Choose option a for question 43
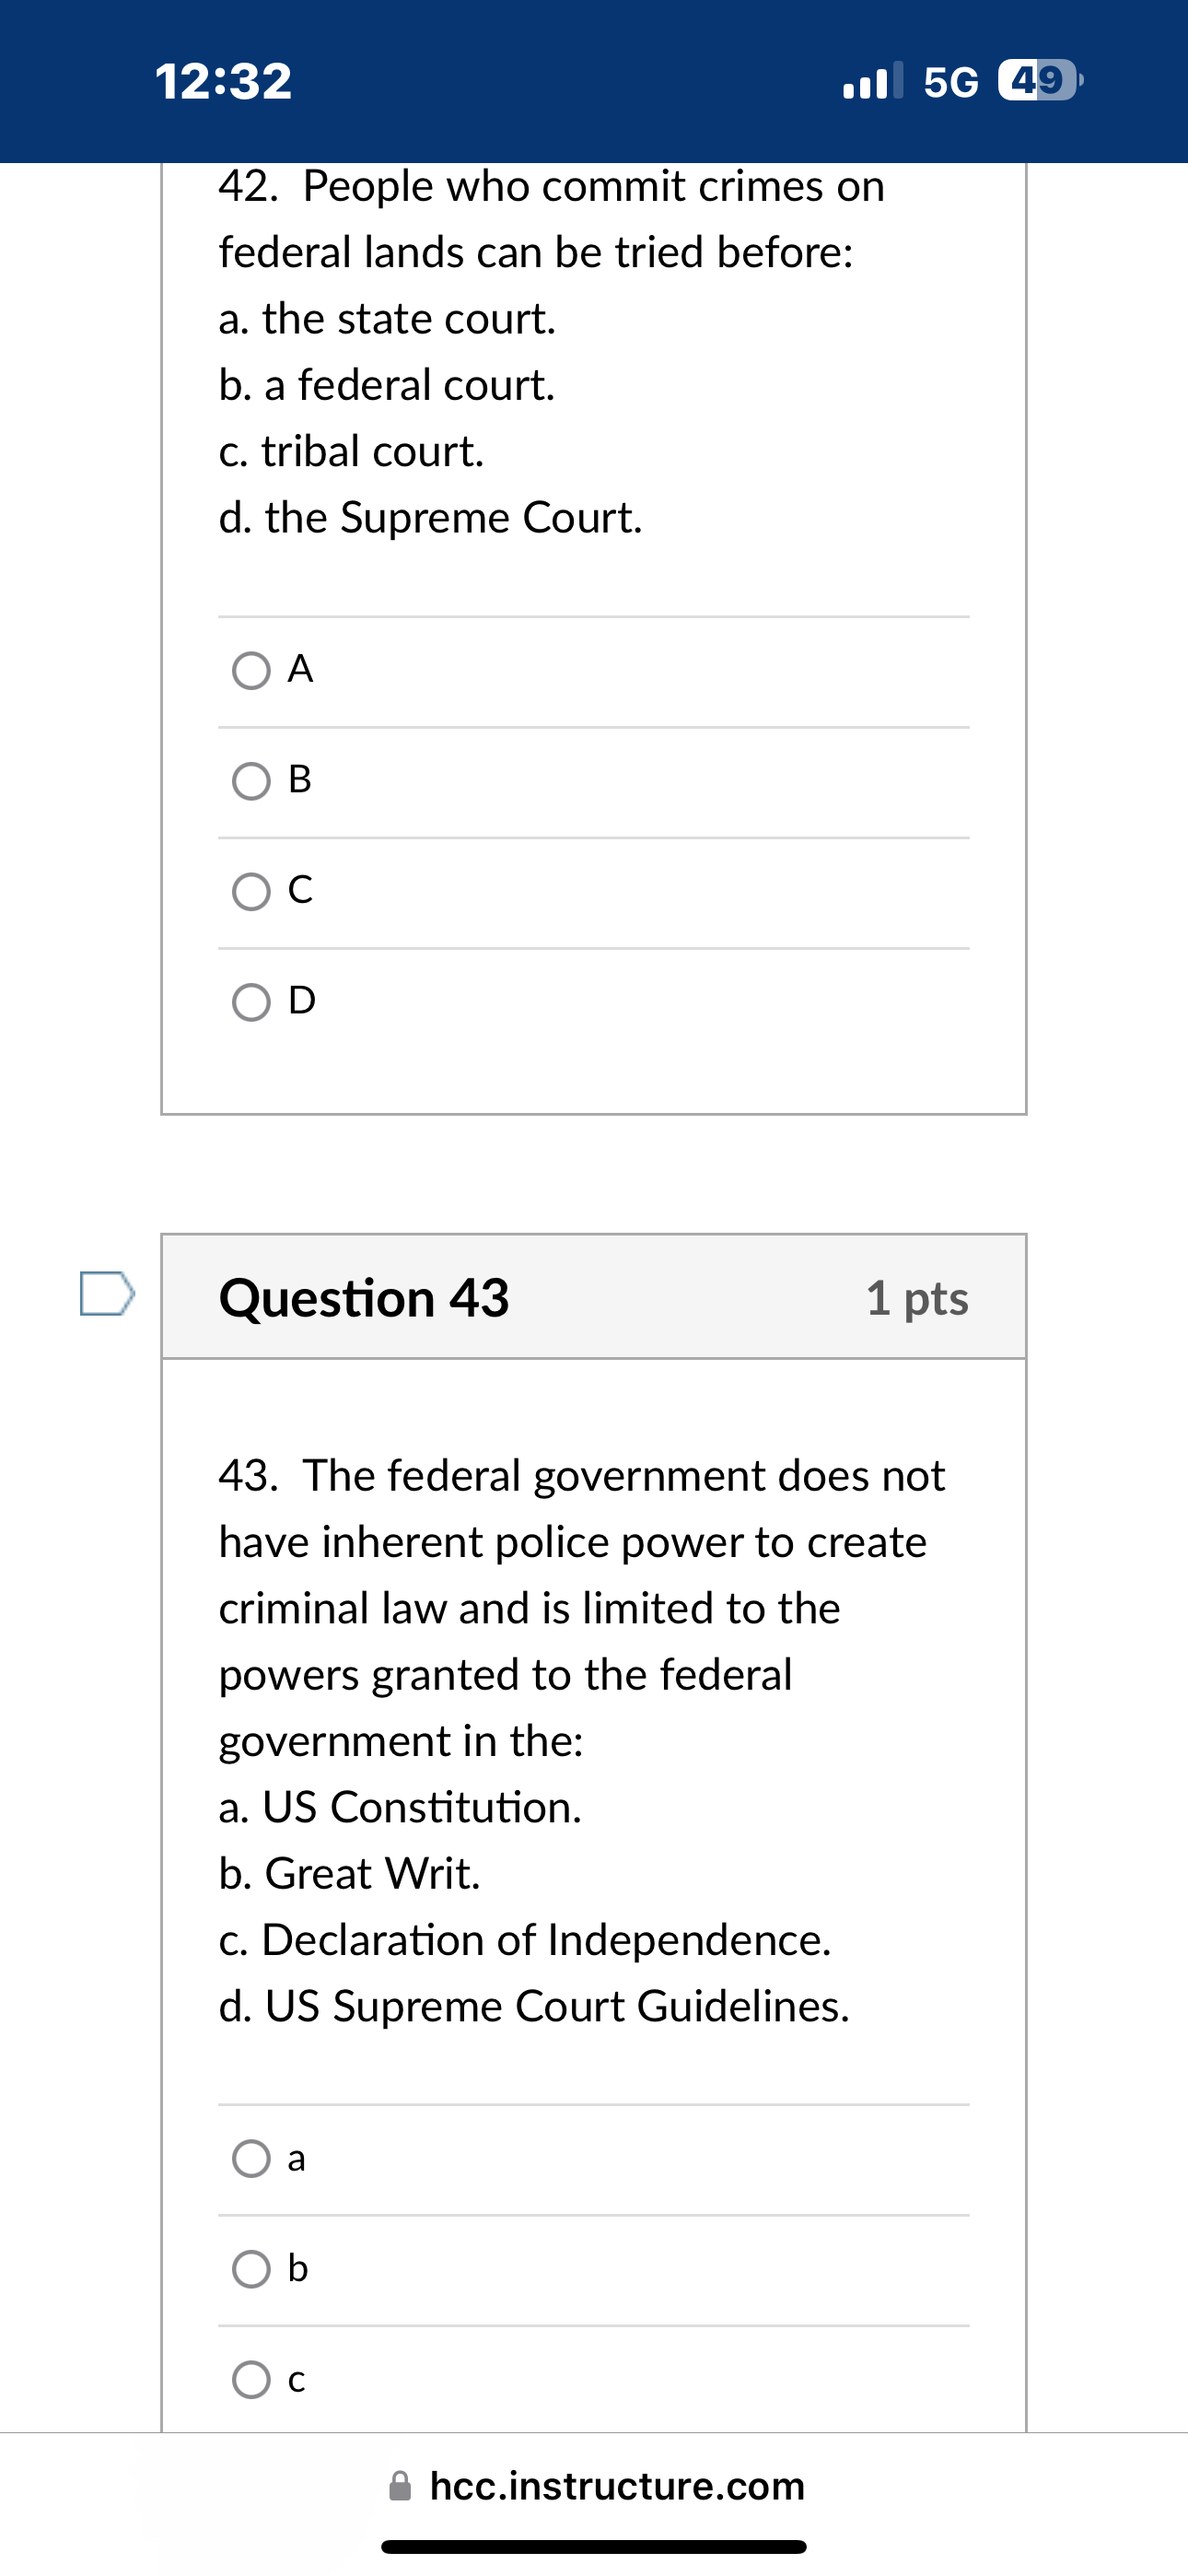The image size is (1188, 2576). coord(250,2160)
